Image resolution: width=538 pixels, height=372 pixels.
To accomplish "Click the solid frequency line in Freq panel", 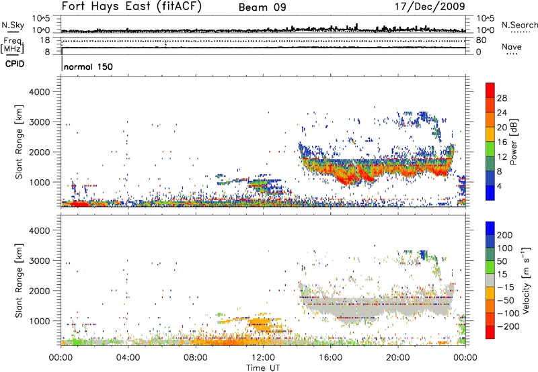I will click(264, 47).
